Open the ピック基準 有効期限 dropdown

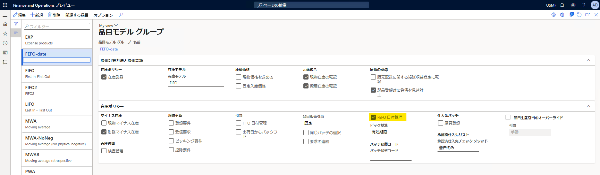[x=391, y=132]
